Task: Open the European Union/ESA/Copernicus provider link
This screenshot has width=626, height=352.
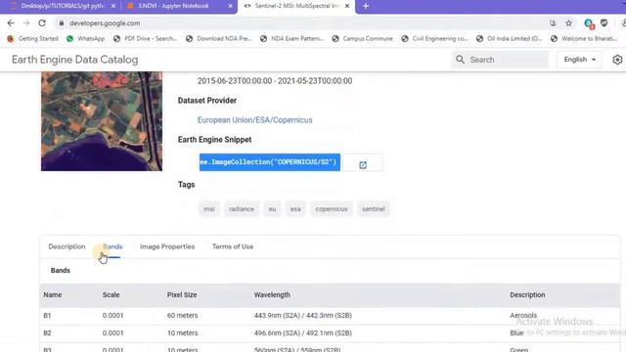Action: [254, 120]
